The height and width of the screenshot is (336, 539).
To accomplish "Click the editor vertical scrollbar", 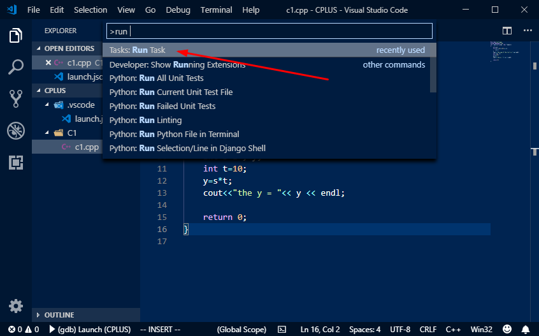I will point(535,66).
